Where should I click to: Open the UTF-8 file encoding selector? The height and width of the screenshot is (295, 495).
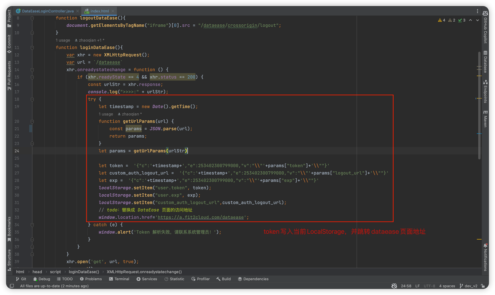coord(429,286)
